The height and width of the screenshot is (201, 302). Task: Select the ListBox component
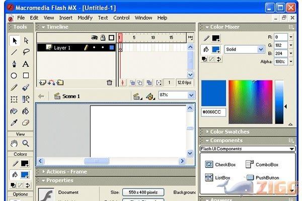(217, 177)
